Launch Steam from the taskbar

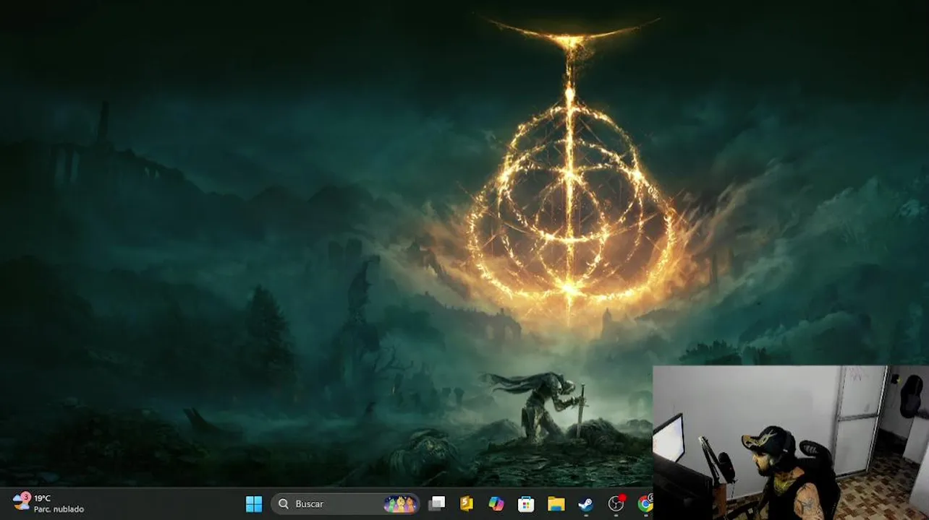point(585,503)
